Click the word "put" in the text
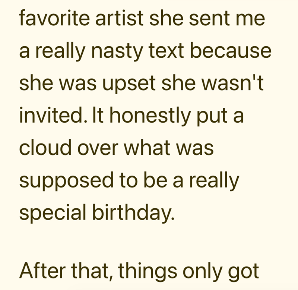This screenshot has width=298, height=290. [212, 117]
